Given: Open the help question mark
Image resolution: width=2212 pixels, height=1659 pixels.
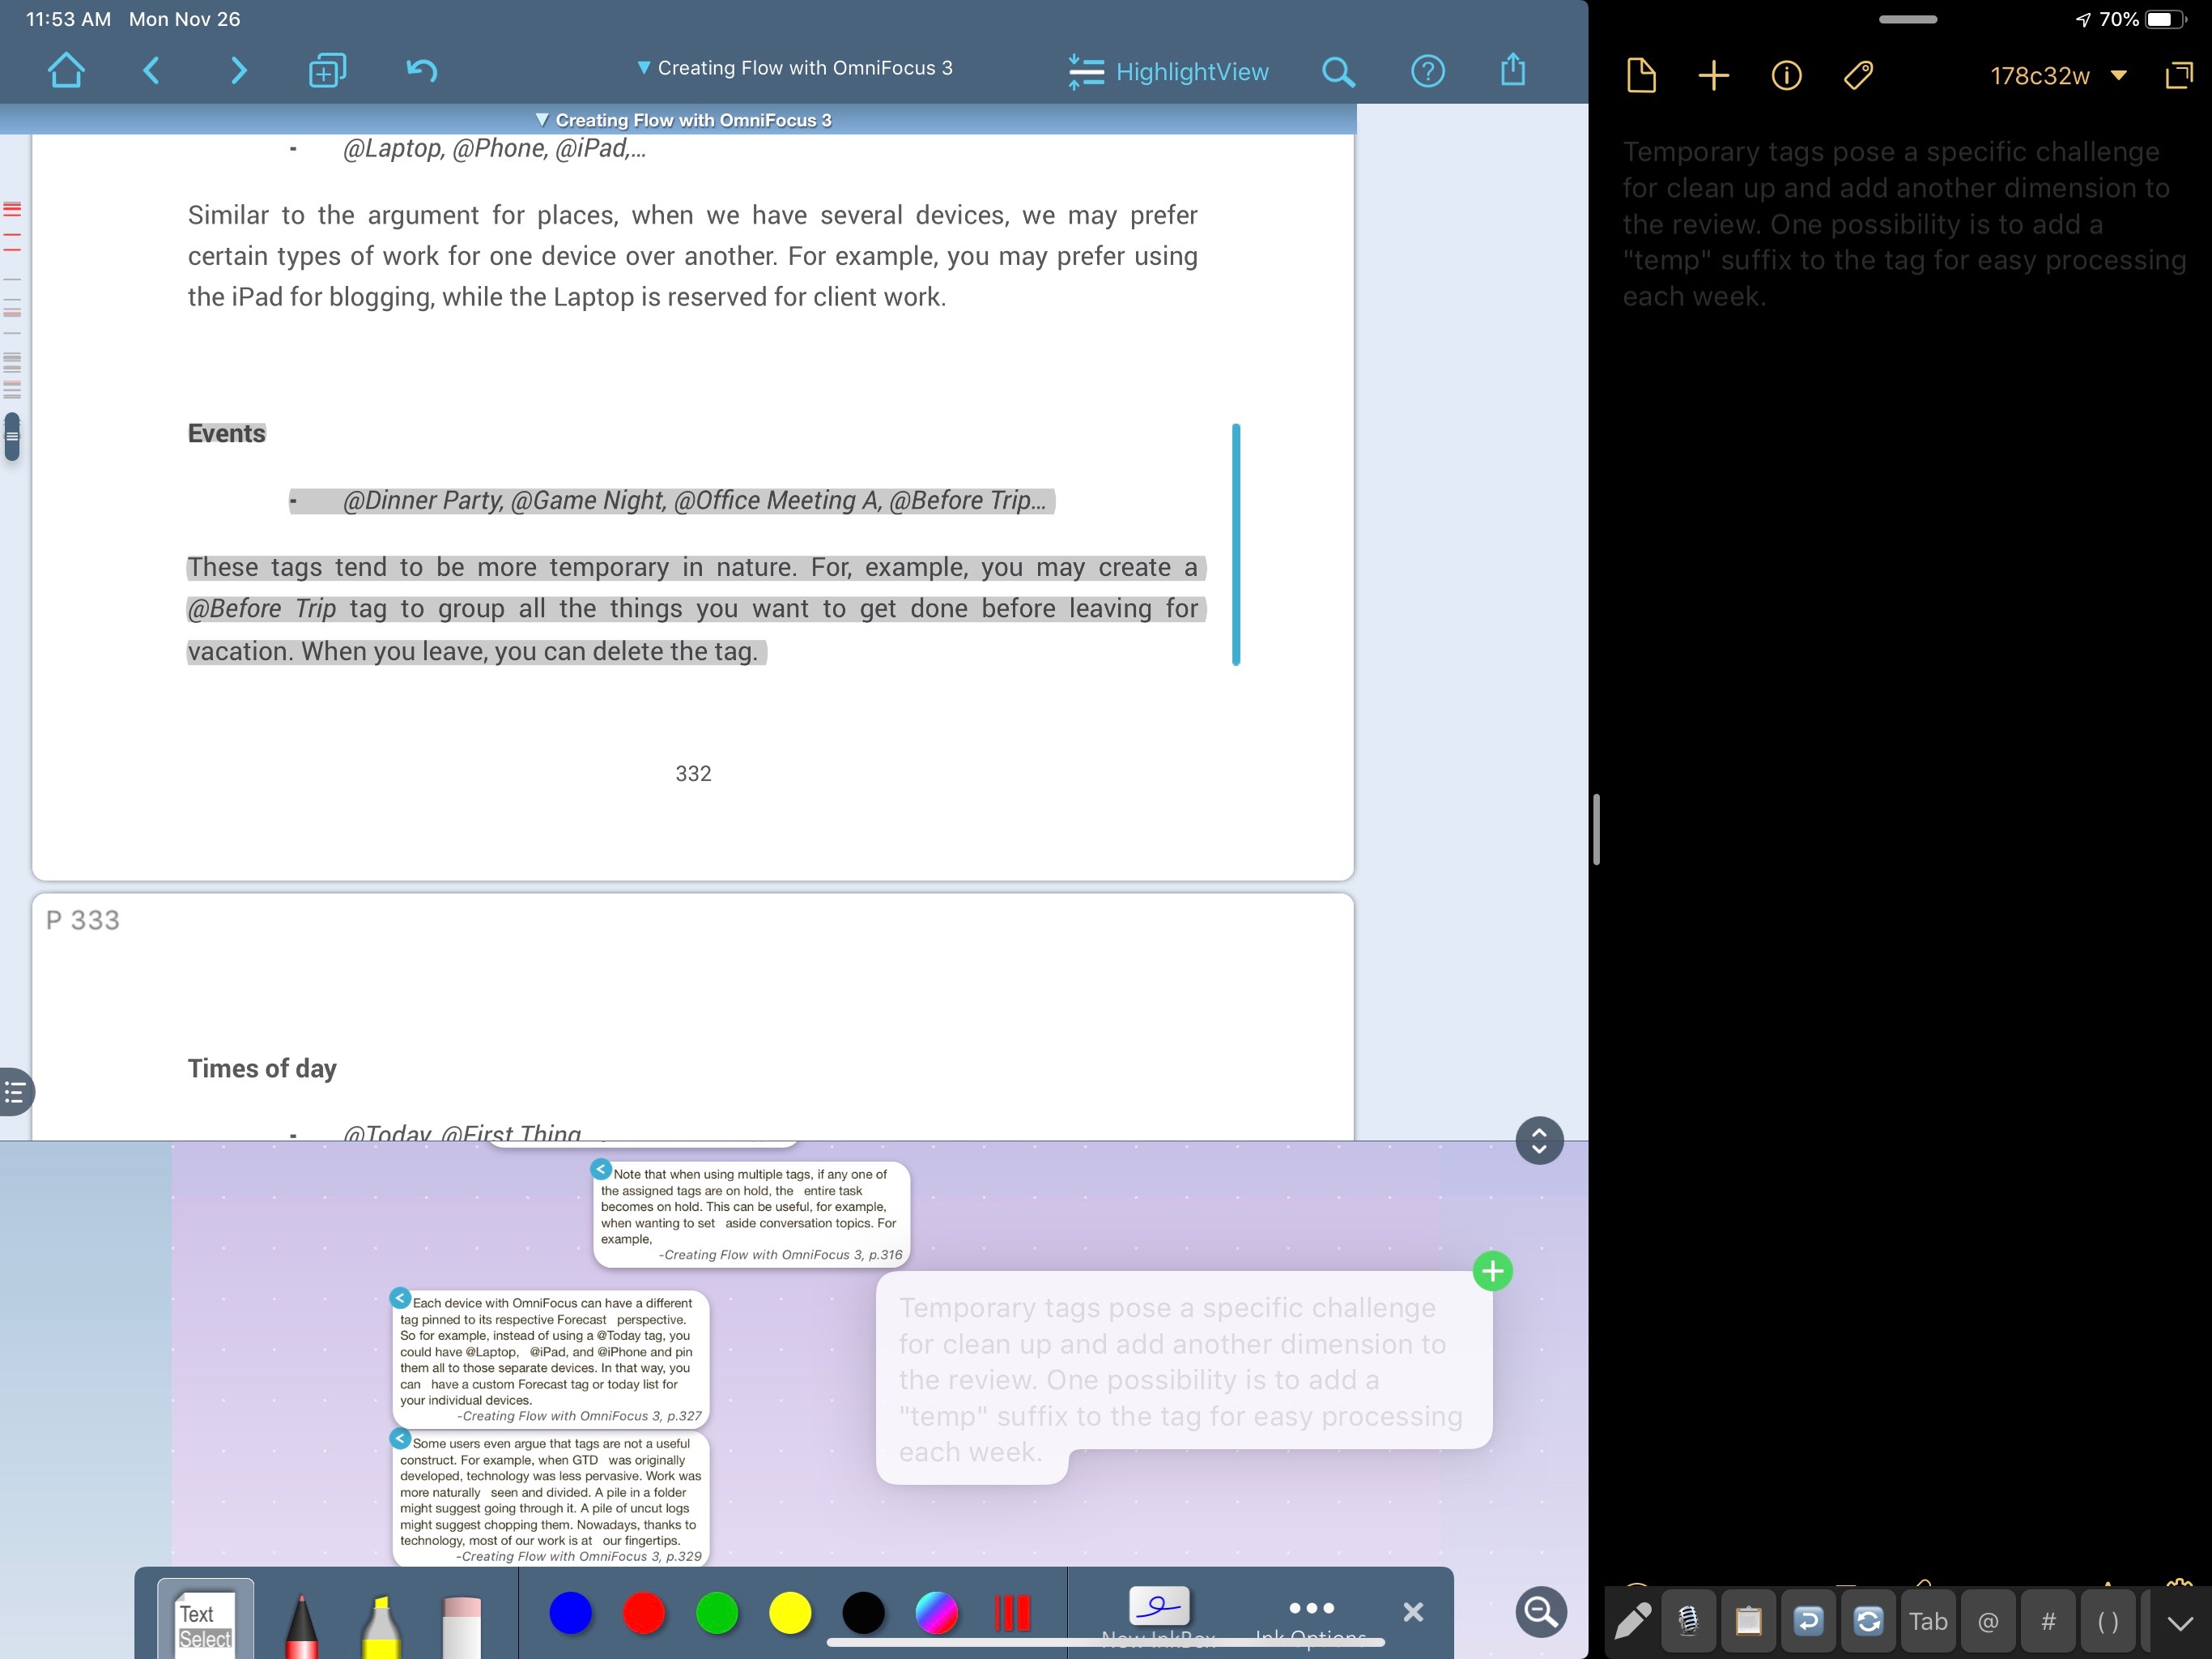Looking at the screenshot, I should (x=1427, y=71).
